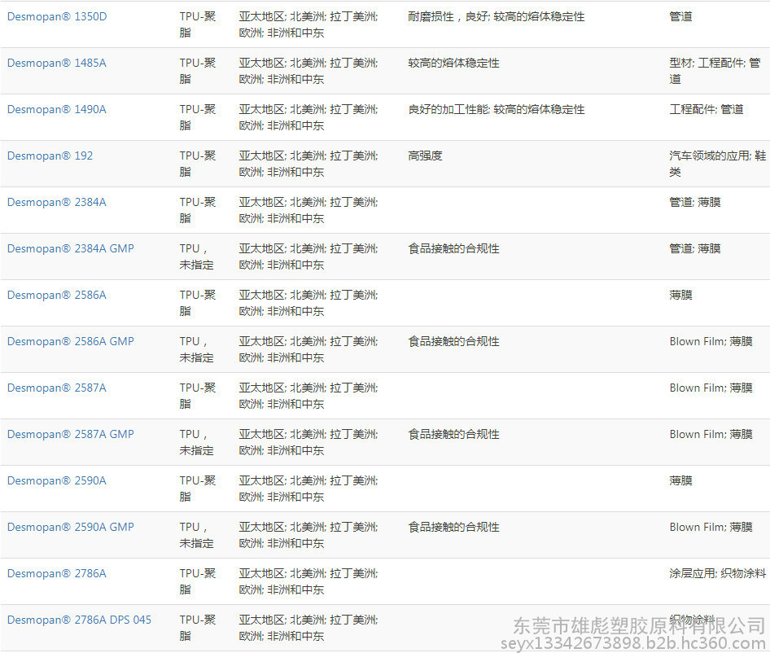
Task: Select '管道; 薄膜' in the 2384A row
Action: point(695,203)
